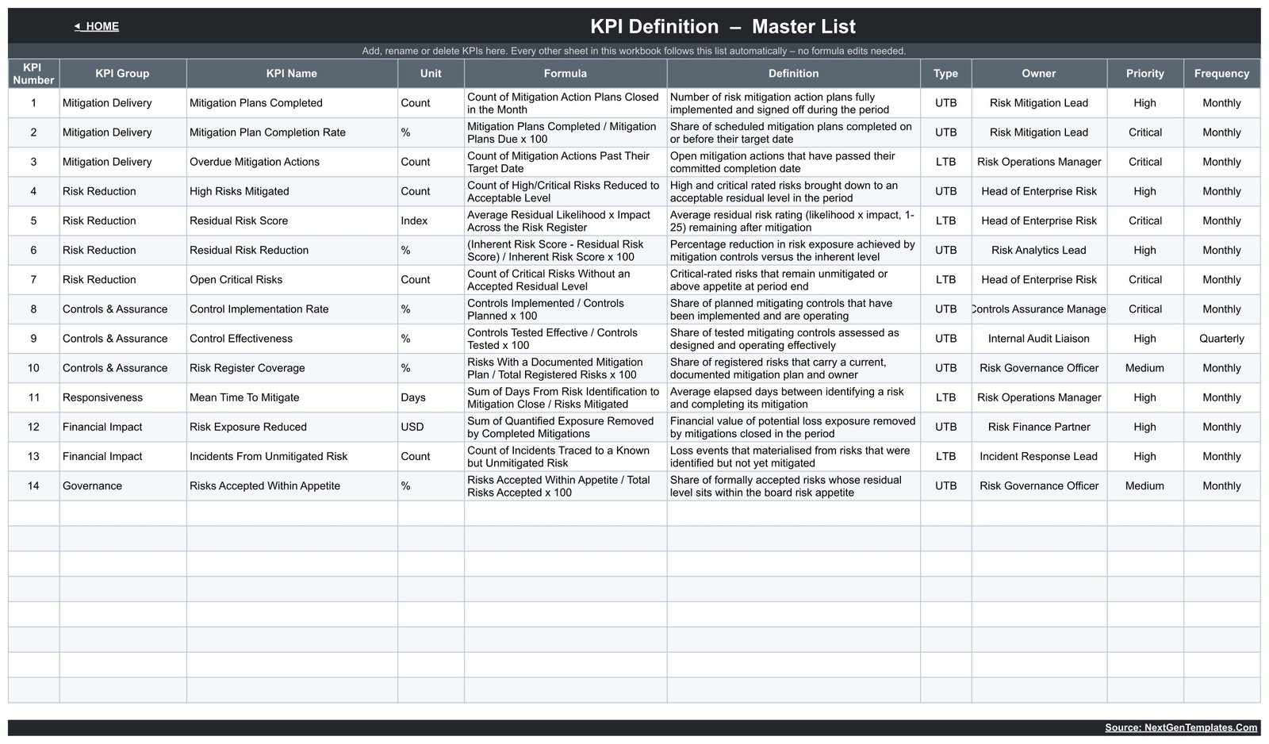Click the 'USD' unit cell

coord(431,427)
